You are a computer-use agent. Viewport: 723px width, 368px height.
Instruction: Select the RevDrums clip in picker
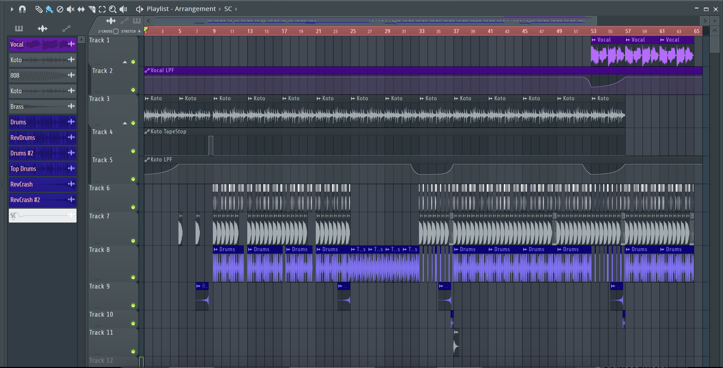(43, 138)
